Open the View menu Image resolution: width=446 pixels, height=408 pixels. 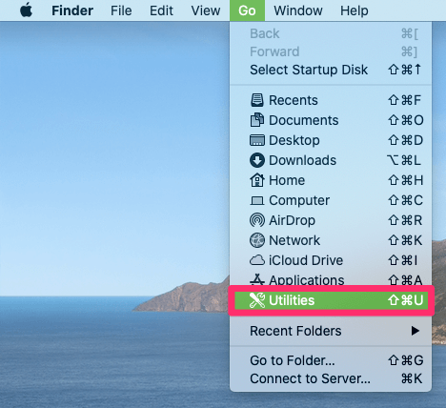tap(206, 10)
